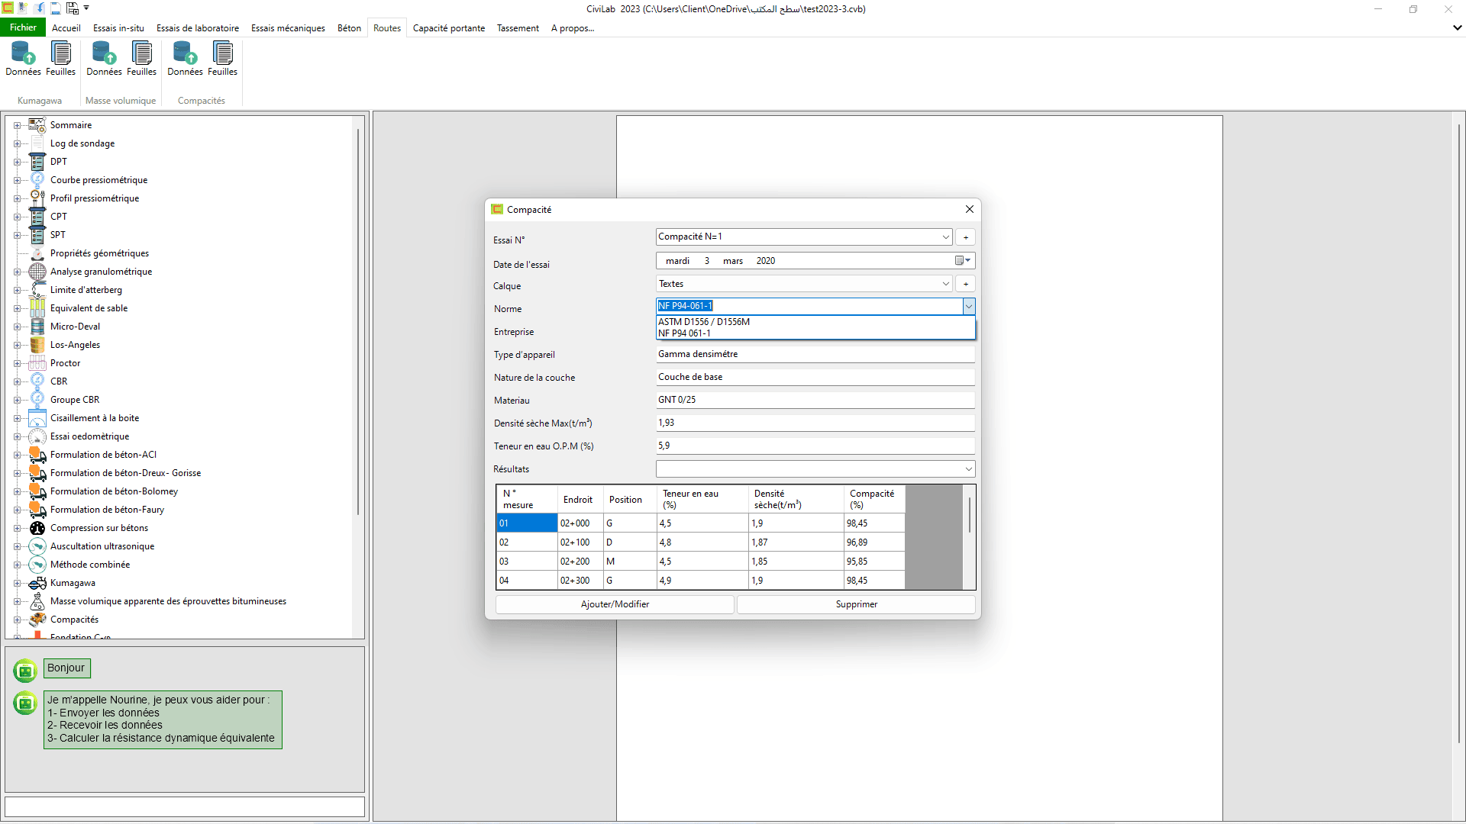1466x824 pixels.
Task: Click the Proctor tree icon
Action: coord(37,363)
